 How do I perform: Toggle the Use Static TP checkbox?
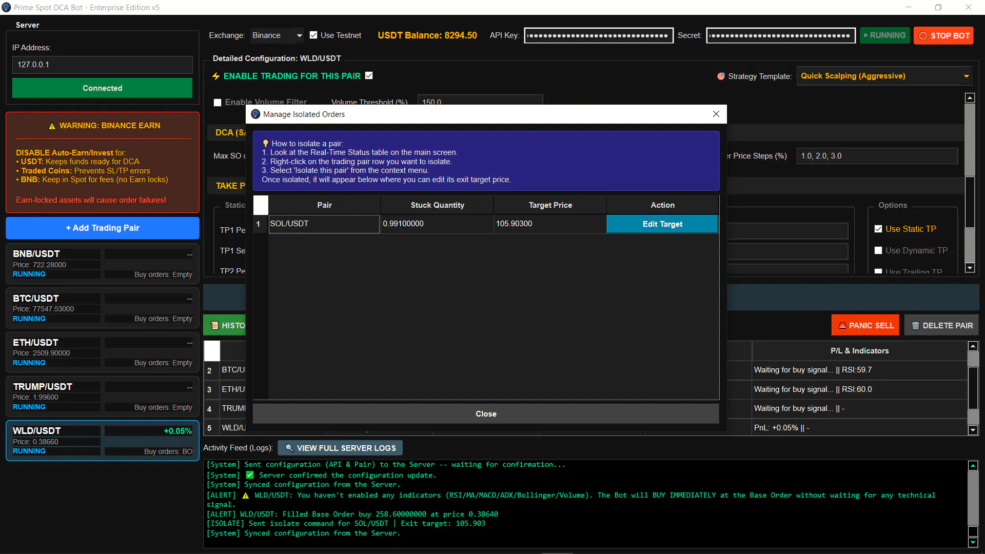878,229
